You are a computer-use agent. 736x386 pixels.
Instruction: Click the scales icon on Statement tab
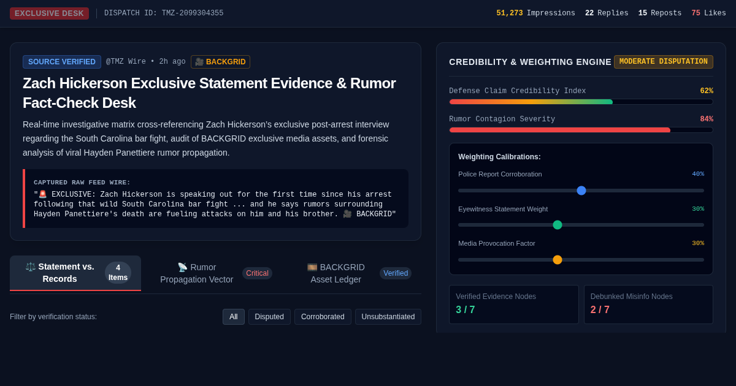31,267
